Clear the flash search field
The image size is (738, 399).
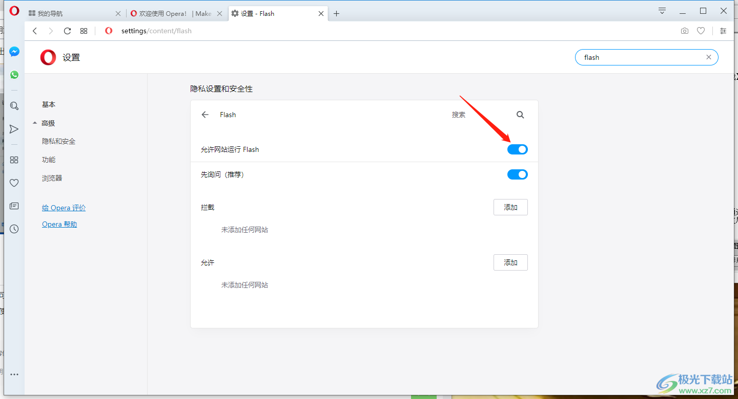[x=709, y=57]
